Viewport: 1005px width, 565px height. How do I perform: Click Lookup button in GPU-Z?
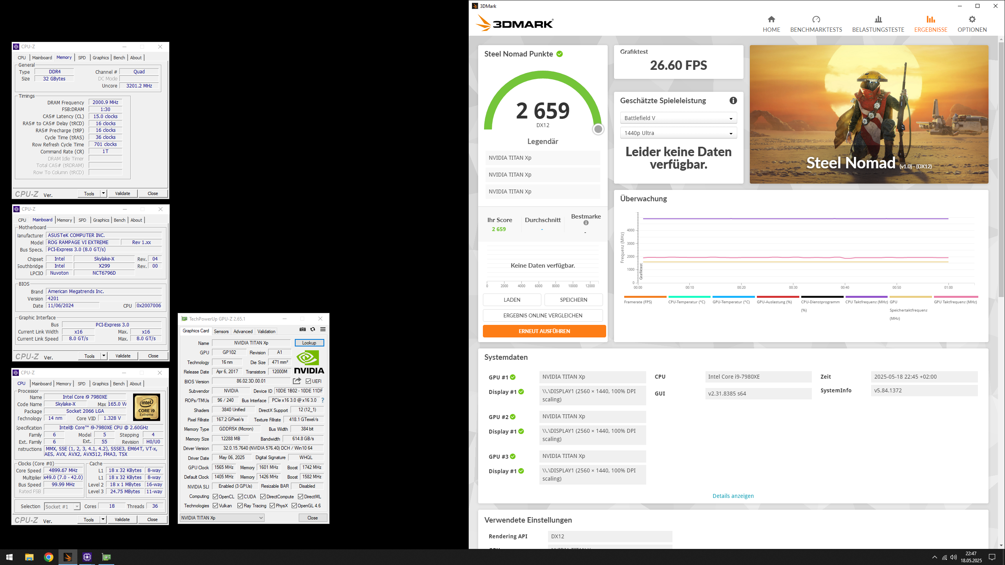point(309,343)
